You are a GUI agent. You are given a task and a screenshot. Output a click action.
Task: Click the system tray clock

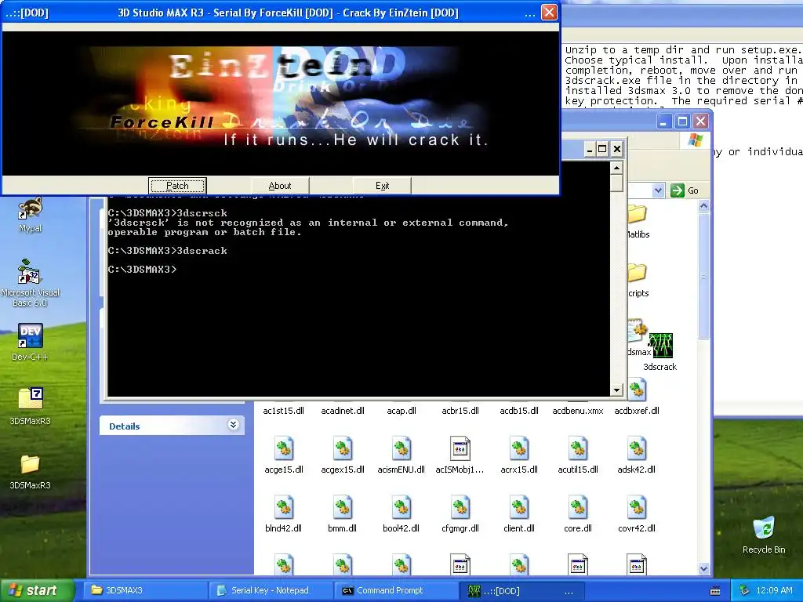click(774, 591)
